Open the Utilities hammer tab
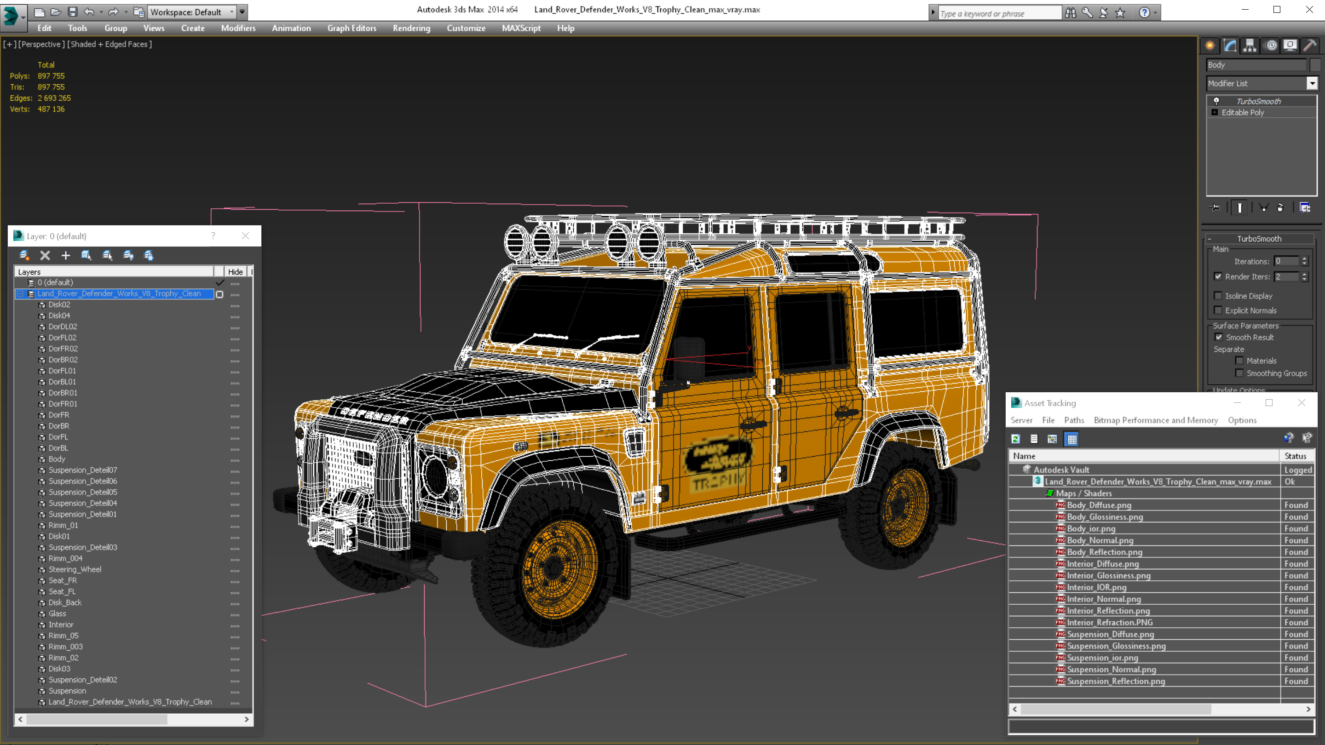Screen dimensions: 1325x745 pyautogui.click(x=1310, y=46)
